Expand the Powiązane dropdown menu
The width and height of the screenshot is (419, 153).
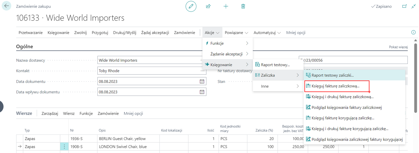point(236,33)
